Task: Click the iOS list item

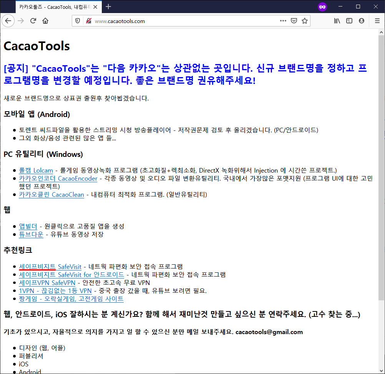Action: 23,364
